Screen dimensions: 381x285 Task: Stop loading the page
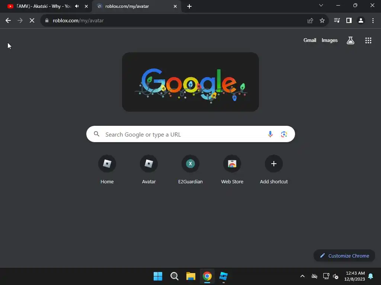click(32, 21)
